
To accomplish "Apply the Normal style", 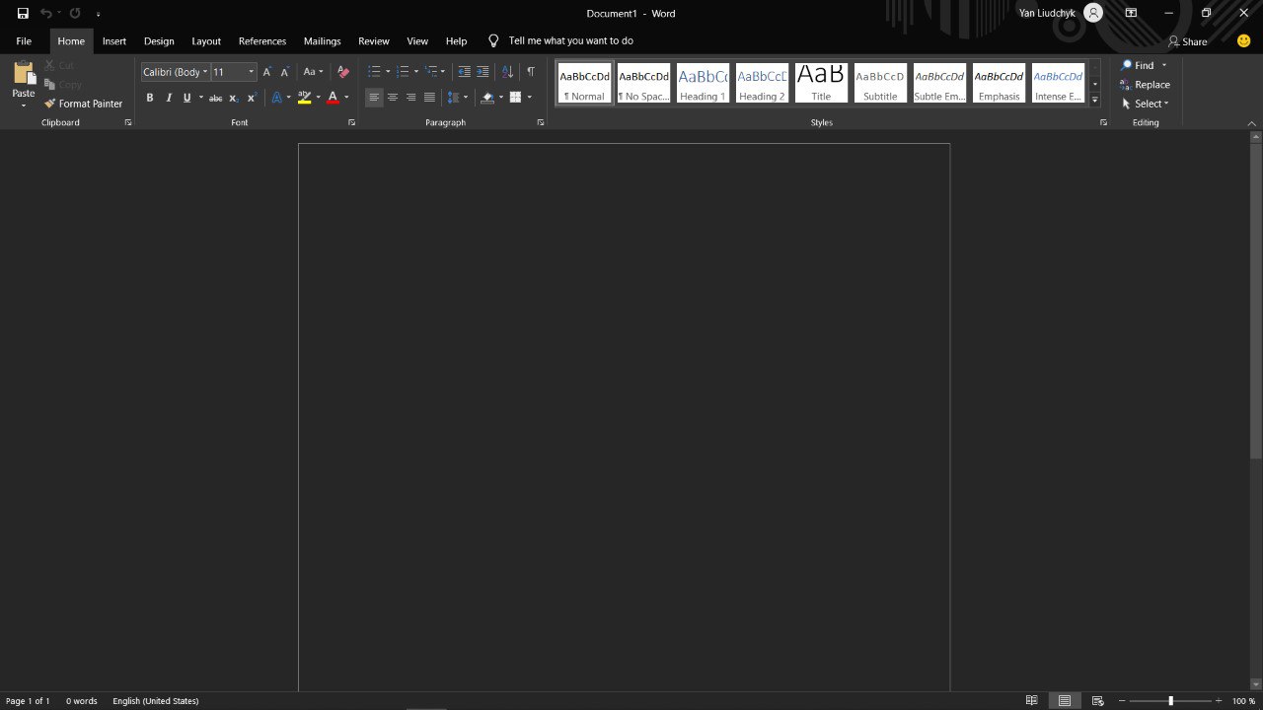I will (584, 84).
